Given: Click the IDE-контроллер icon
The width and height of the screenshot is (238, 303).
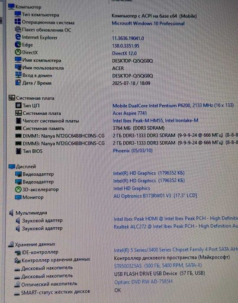Looking at the screenshot, I should pos(18,252).
